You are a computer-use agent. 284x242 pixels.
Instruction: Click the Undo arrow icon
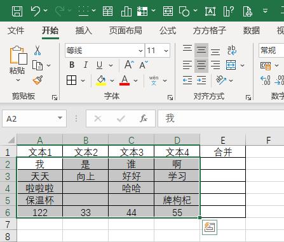coord(36,11)
